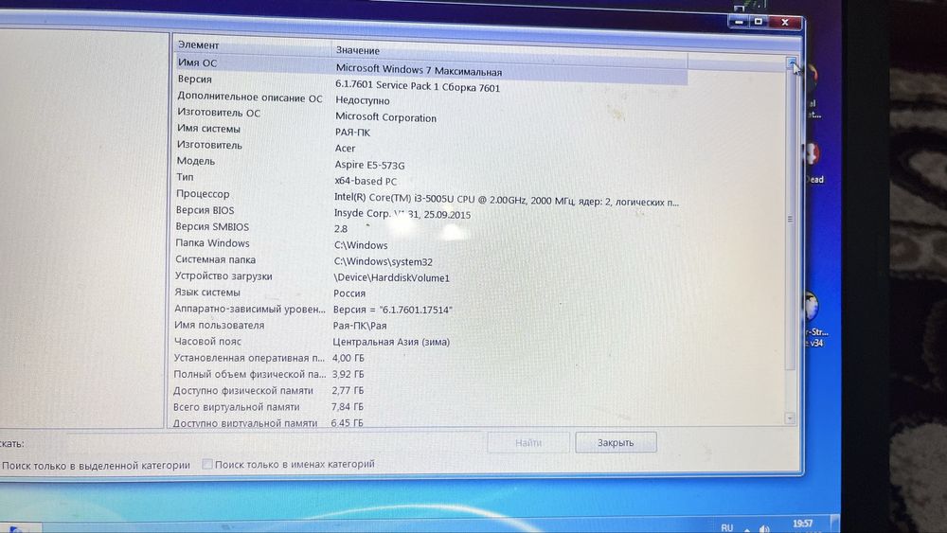Click the Intel Core i3-5005U value

506,200
